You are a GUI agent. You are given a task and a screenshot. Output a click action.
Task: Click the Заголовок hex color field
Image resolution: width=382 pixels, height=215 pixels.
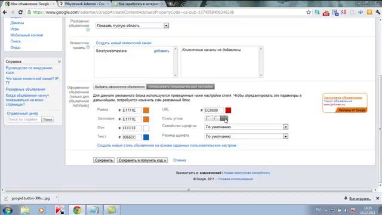(x=131, y=119)
